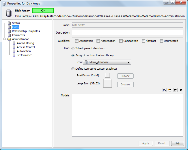Open the Performance page
Viewport: 188px width, 150px height.
[25, 55]
